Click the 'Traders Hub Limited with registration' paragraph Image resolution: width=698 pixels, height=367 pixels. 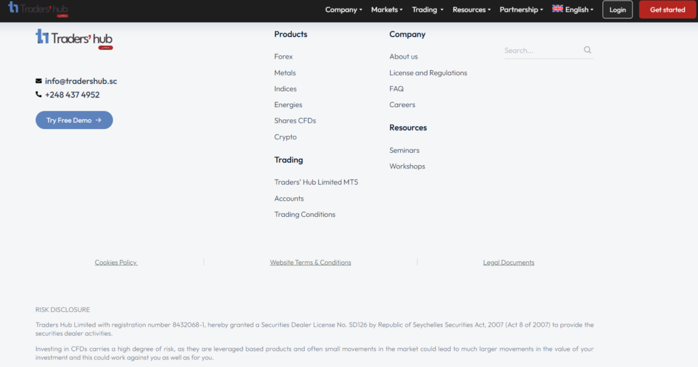[315, 329]
